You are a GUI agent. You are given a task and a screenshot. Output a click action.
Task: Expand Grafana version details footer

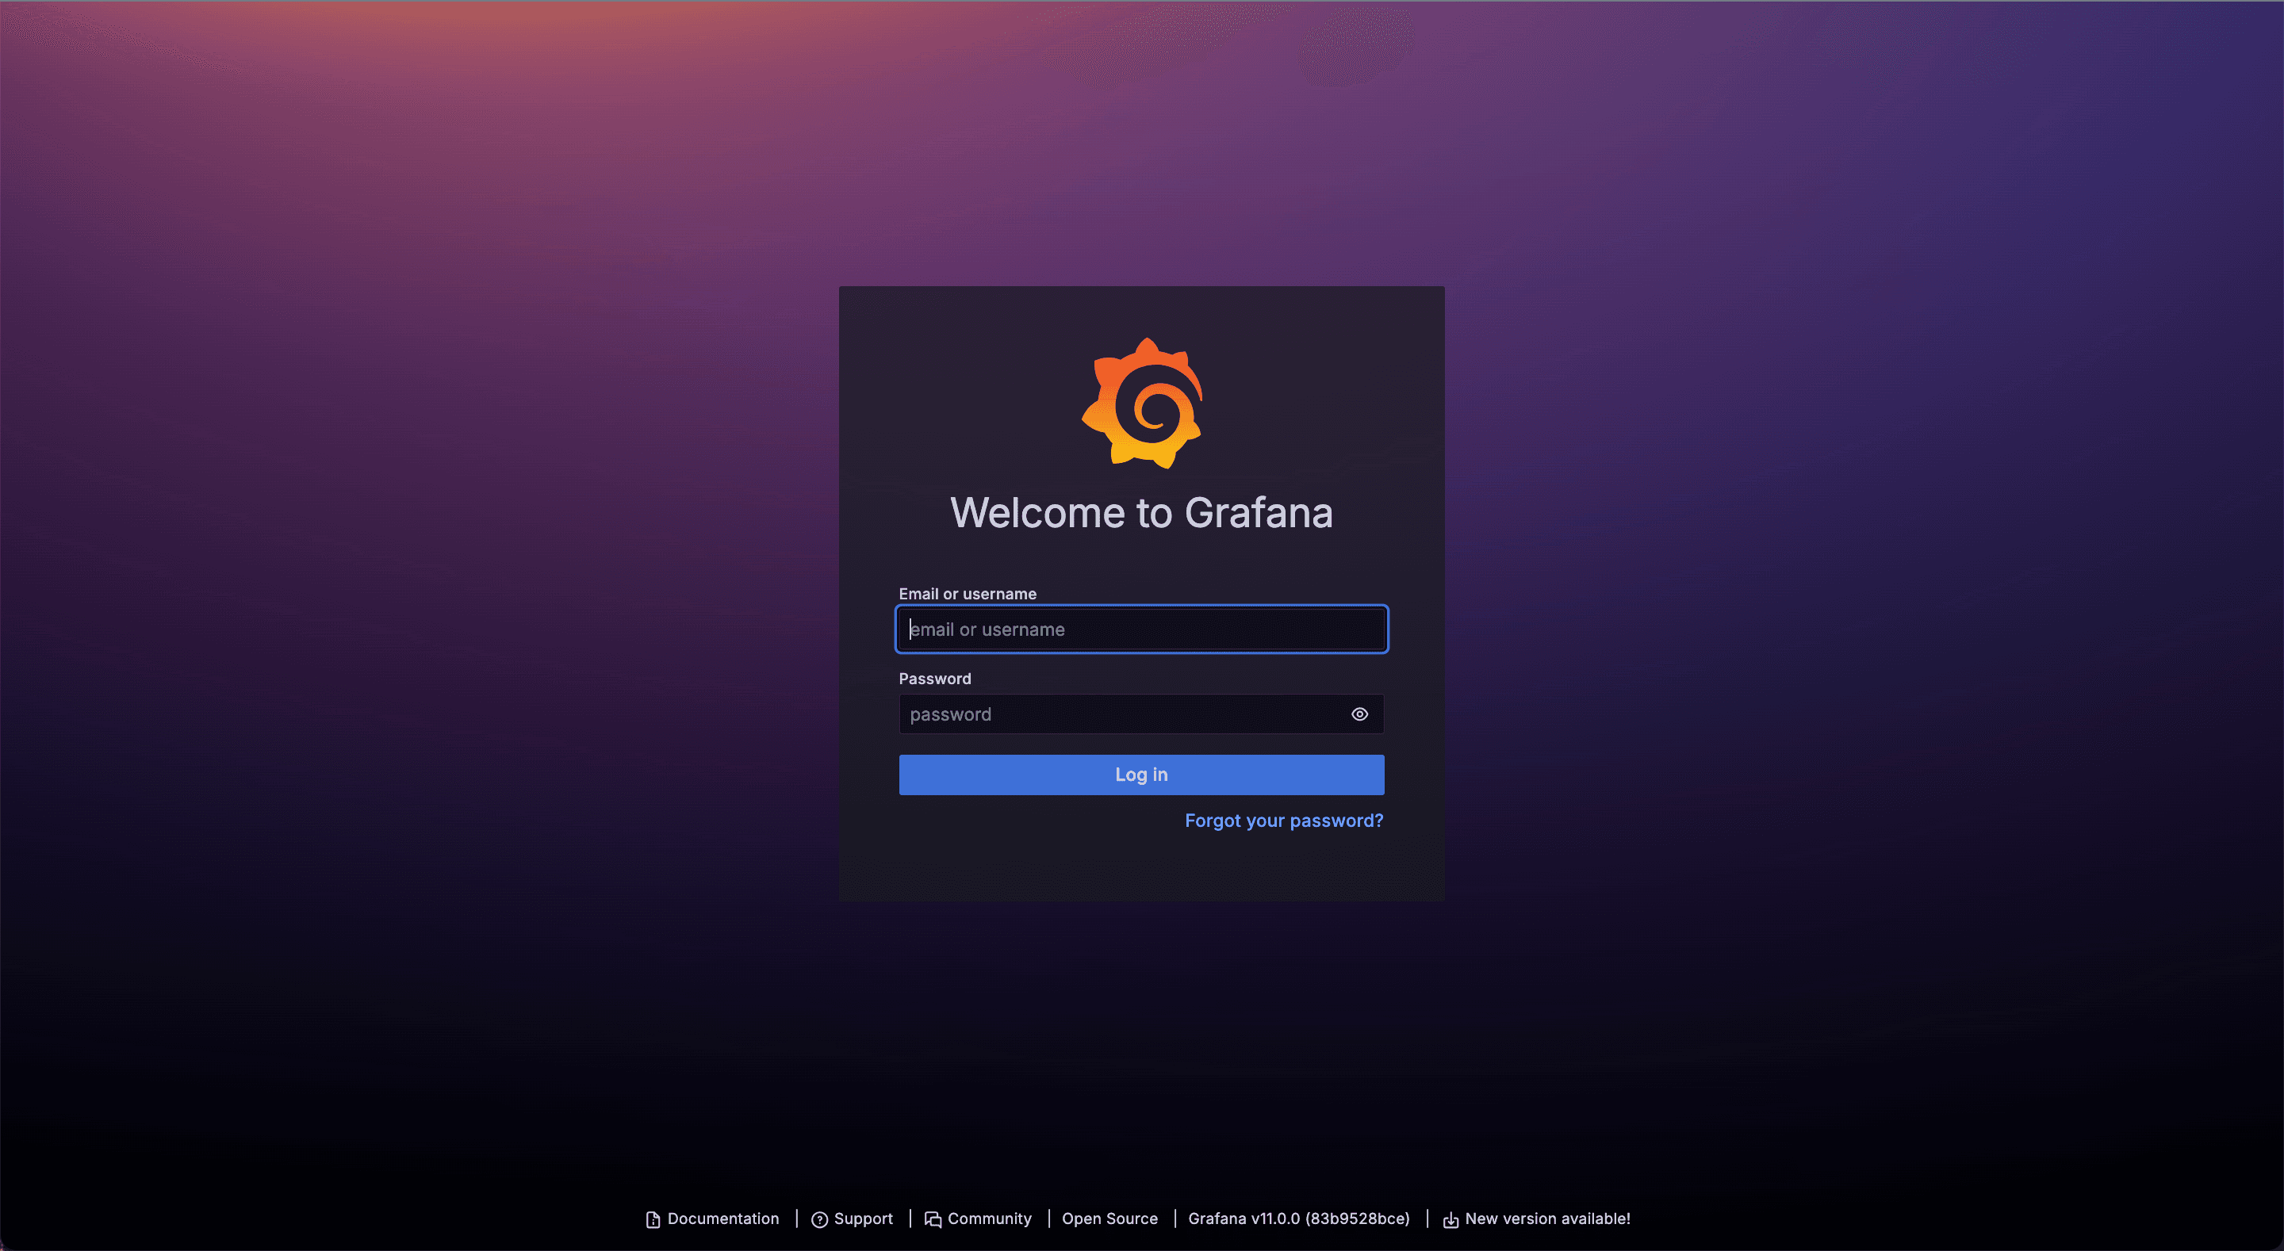[x=1299, y=1217]
